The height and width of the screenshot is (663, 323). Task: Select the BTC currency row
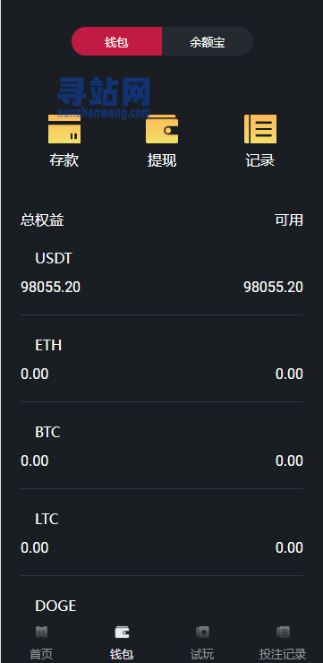coord(162,446)
